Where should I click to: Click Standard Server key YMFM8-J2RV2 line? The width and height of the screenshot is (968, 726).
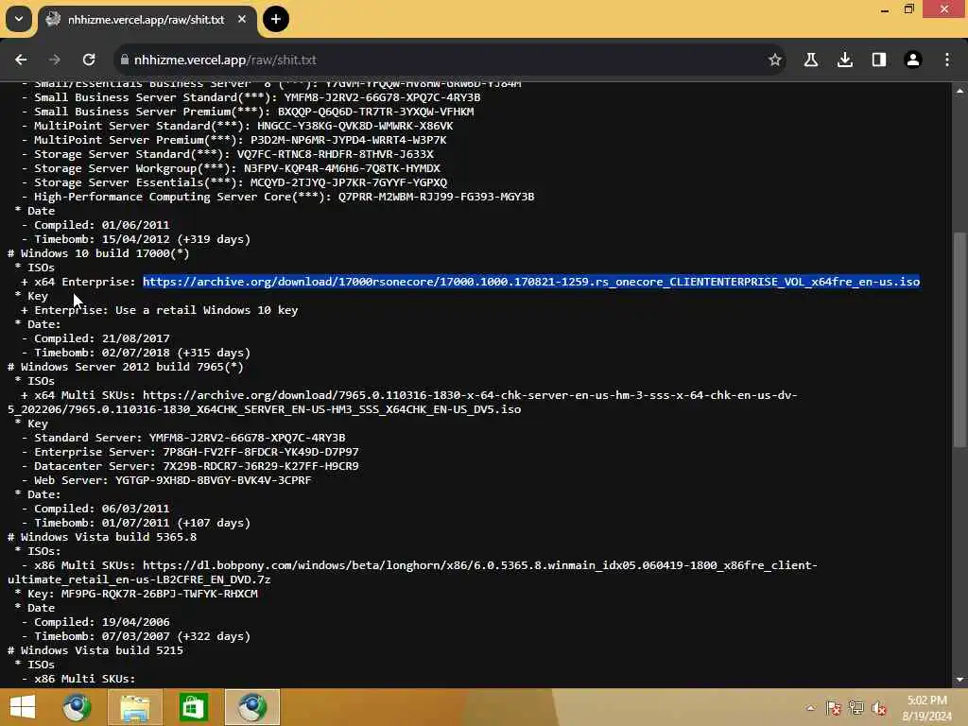click(x=183, y=438)
